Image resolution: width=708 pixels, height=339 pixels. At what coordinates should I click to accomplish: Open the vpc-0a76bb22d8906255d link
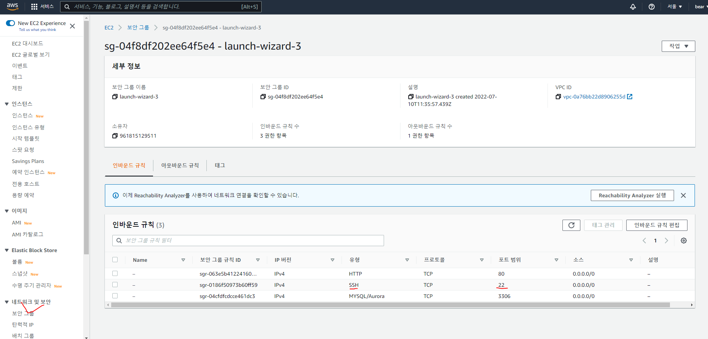[594, 97]
